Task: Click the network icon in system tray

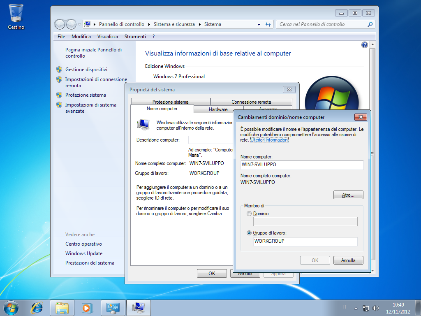Action: (365, 307)
